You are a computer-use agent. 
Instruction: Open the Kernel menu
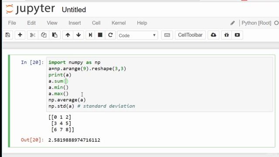(x=119, y=23)
